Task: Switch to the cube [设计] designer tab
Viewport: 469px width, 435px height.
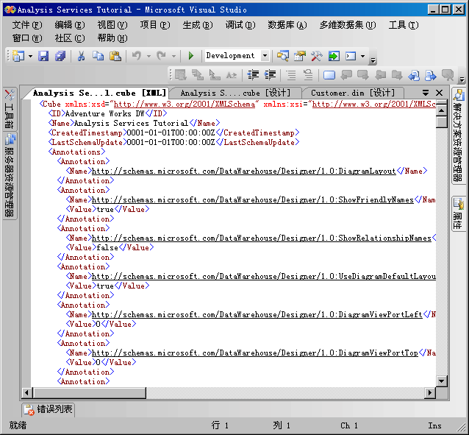Action: (x=236, y=93)
